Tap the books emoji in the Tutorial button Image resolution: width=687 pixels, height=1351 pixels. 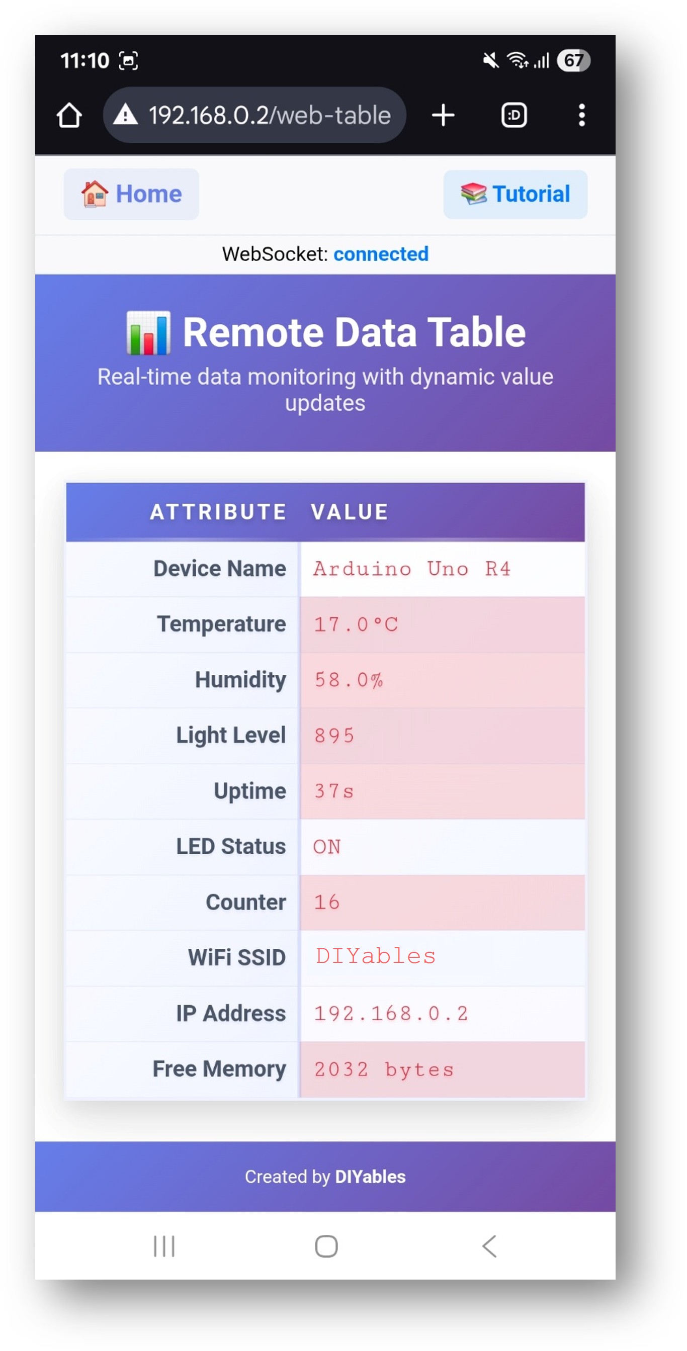(475, 194)
